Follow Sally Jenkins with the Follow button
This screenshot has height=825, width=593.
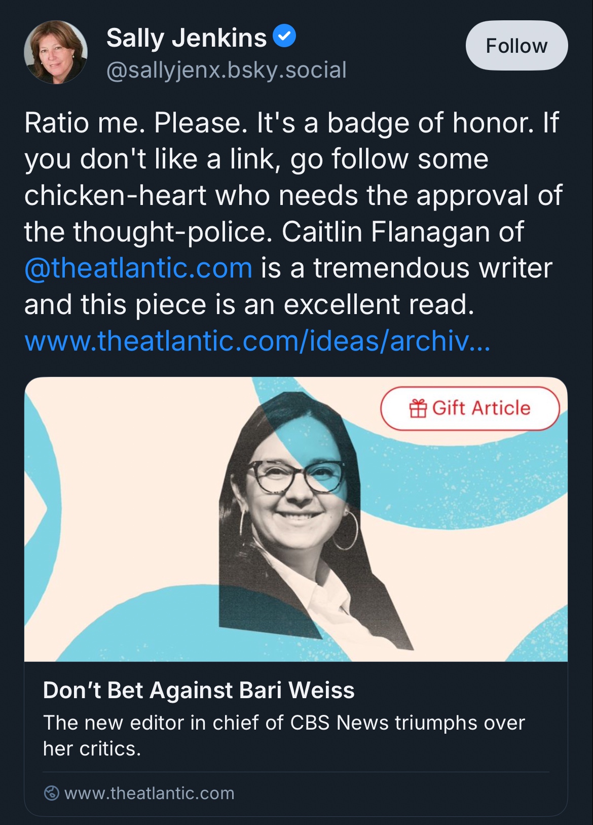(x=516, y=46)
